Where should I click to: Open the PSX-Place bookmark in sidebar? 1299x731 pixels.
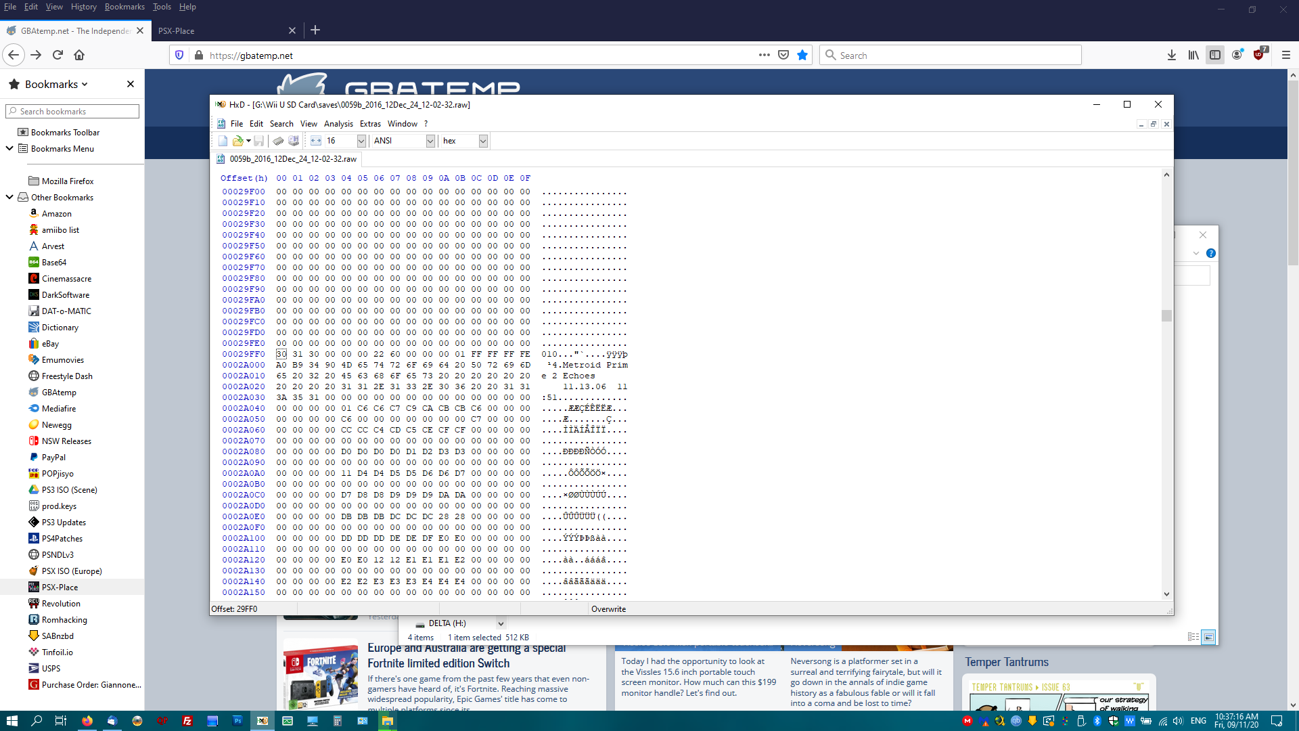click(60, 588)
